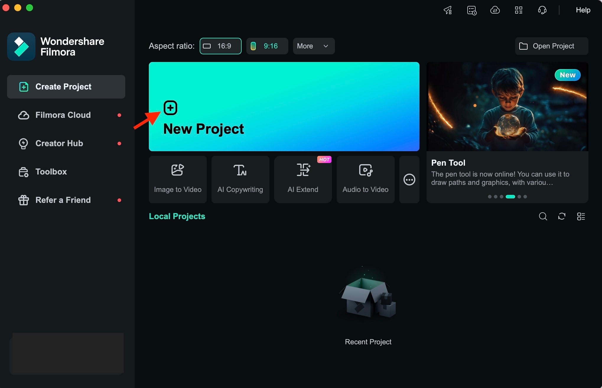
Task: Open Filmora Cloud in sidebar
Action: [63, 115]
